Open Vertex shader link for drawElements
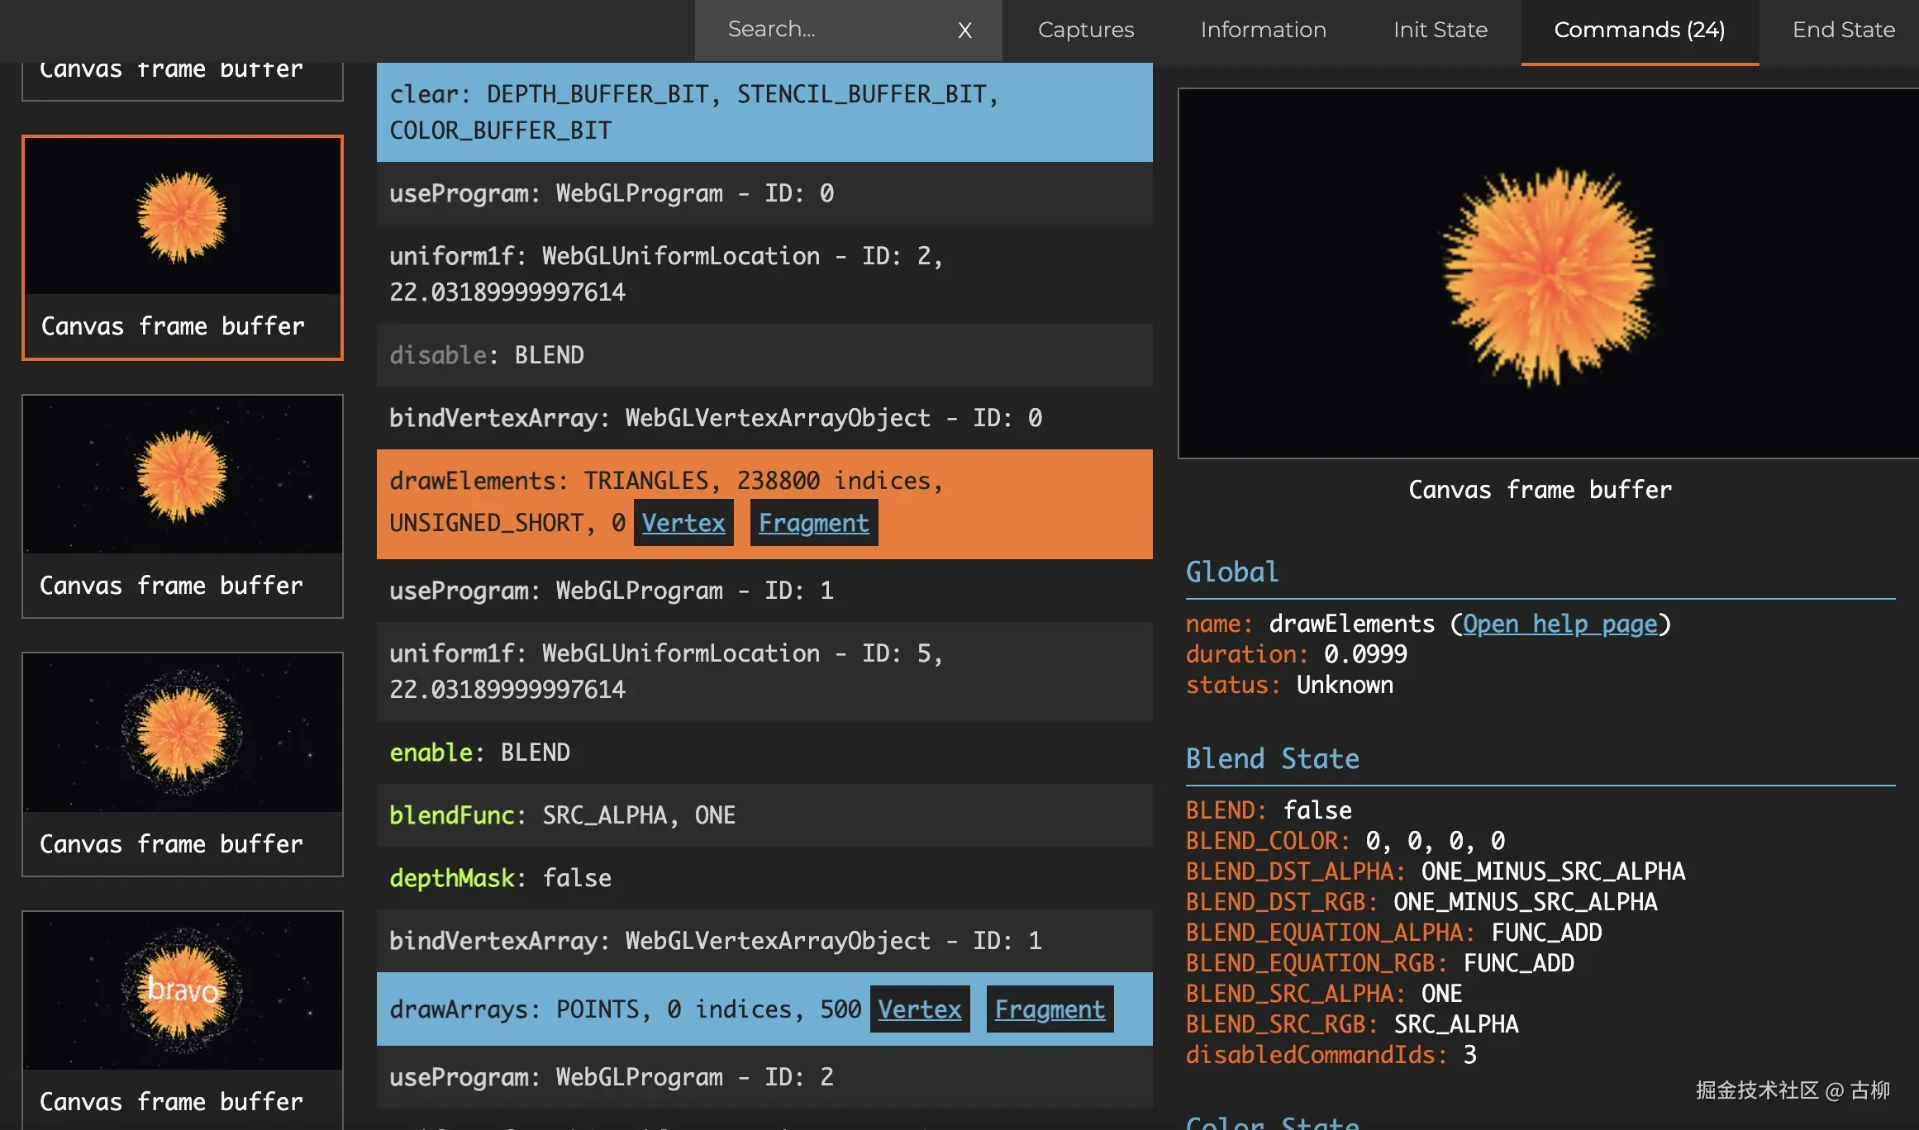The width and height of the screenshot is (1919, 1130). 683,523
